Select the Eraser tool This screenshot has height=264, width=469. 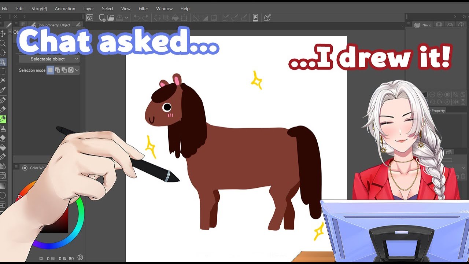pyautogui.click(x=3, y=138)
